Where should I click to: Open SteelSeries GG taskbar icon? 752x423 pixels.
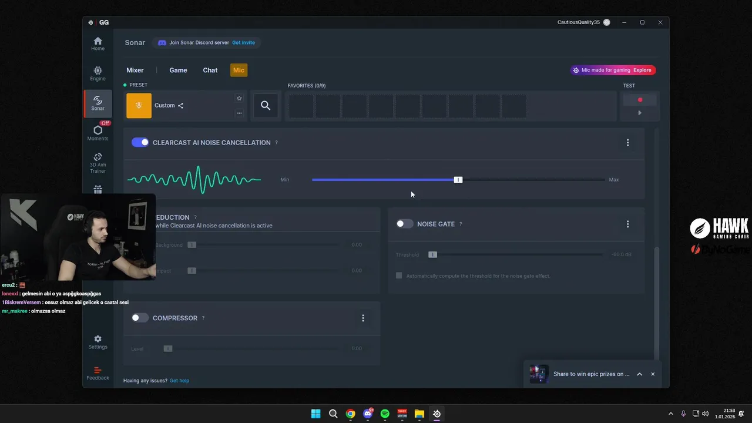pyautogui.click(x=437, y=414)
